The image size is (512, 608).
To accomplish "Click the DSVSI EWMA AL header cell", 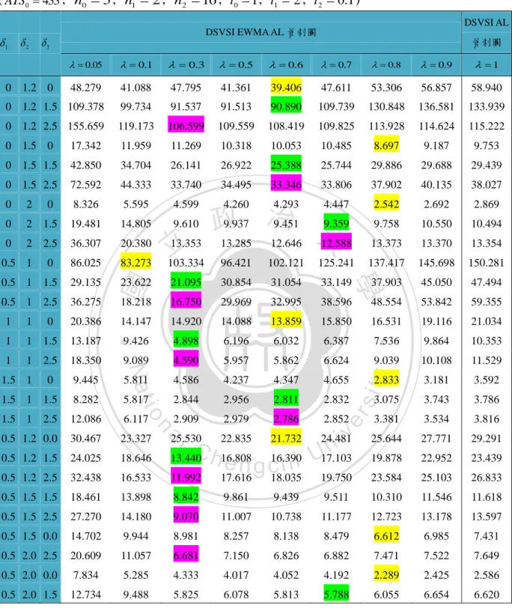I will (x=260, y=32).
